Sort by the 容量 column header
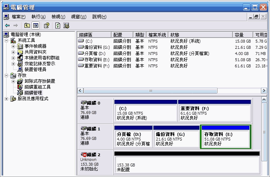 pos(243,35)
